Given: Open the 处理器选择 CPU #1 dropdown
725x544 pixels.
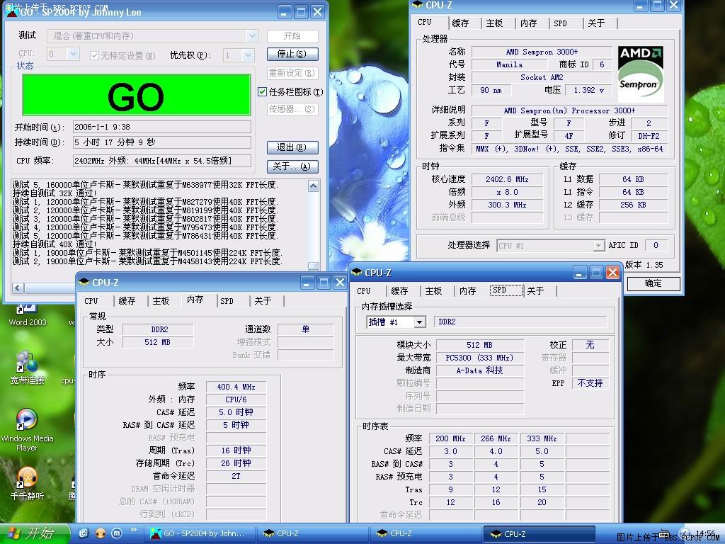Looking at the screenshot, I should tap(599, 245).
